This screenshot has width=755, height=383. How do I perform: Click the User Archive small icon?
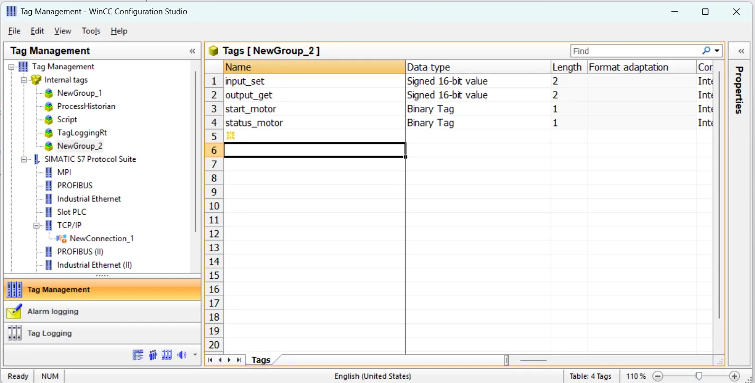pos(167,355)
